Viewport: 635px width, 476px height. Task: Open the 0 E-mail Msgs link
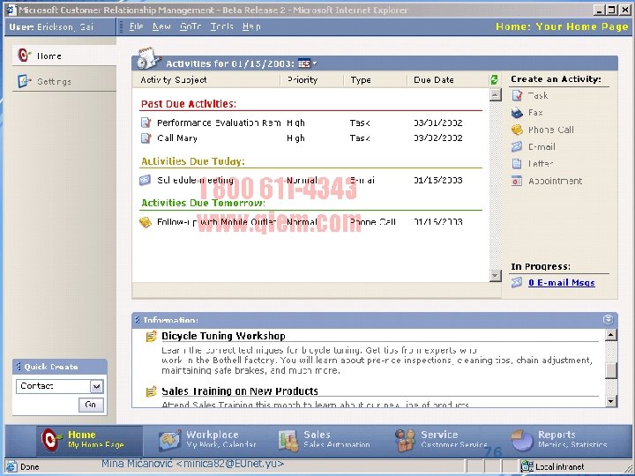coord(562,283)
